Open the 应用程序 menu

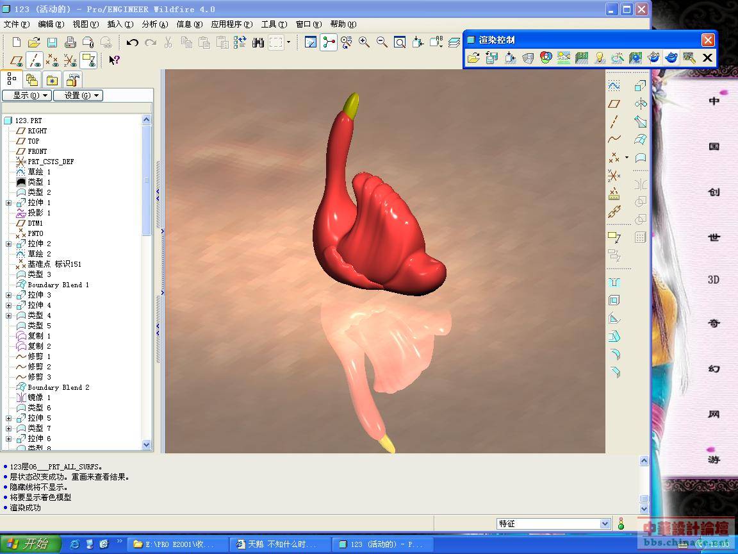231,24
